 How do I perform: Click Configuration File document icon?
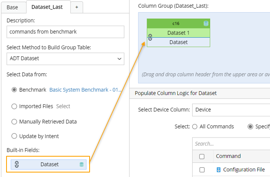click(x=219, y=170)
